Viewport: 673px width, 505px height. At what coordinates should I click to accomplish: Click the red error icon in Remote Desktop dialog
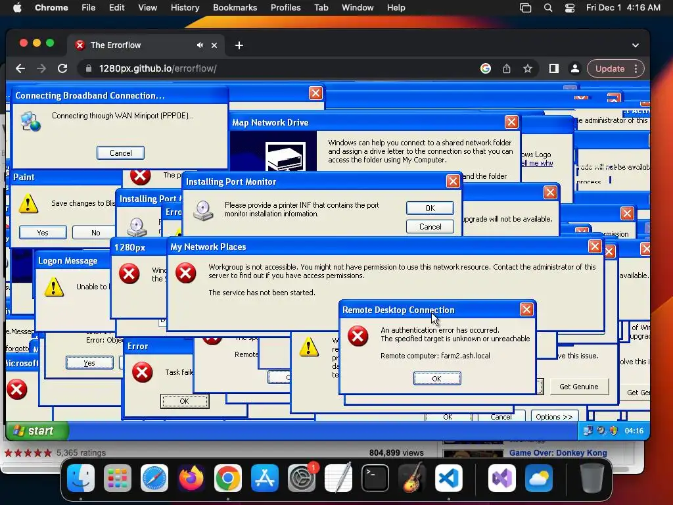coord(358,336)
